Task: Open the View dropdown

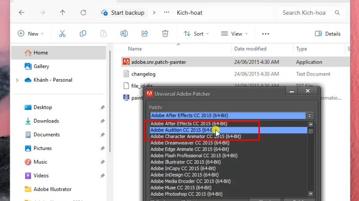Action: (x=234, y=34)
